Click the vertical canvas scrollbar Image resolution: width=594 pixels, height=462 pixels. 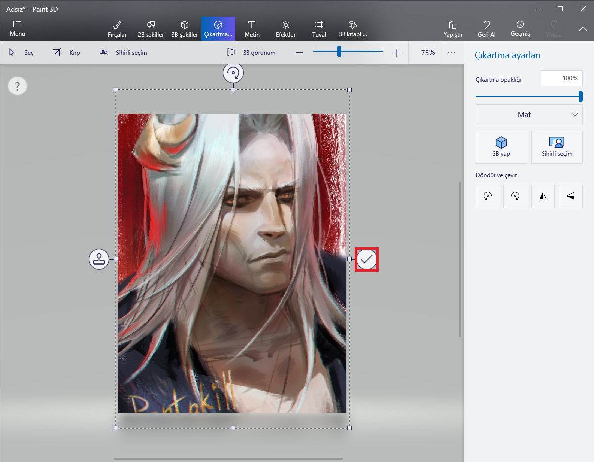pos(461,259)
